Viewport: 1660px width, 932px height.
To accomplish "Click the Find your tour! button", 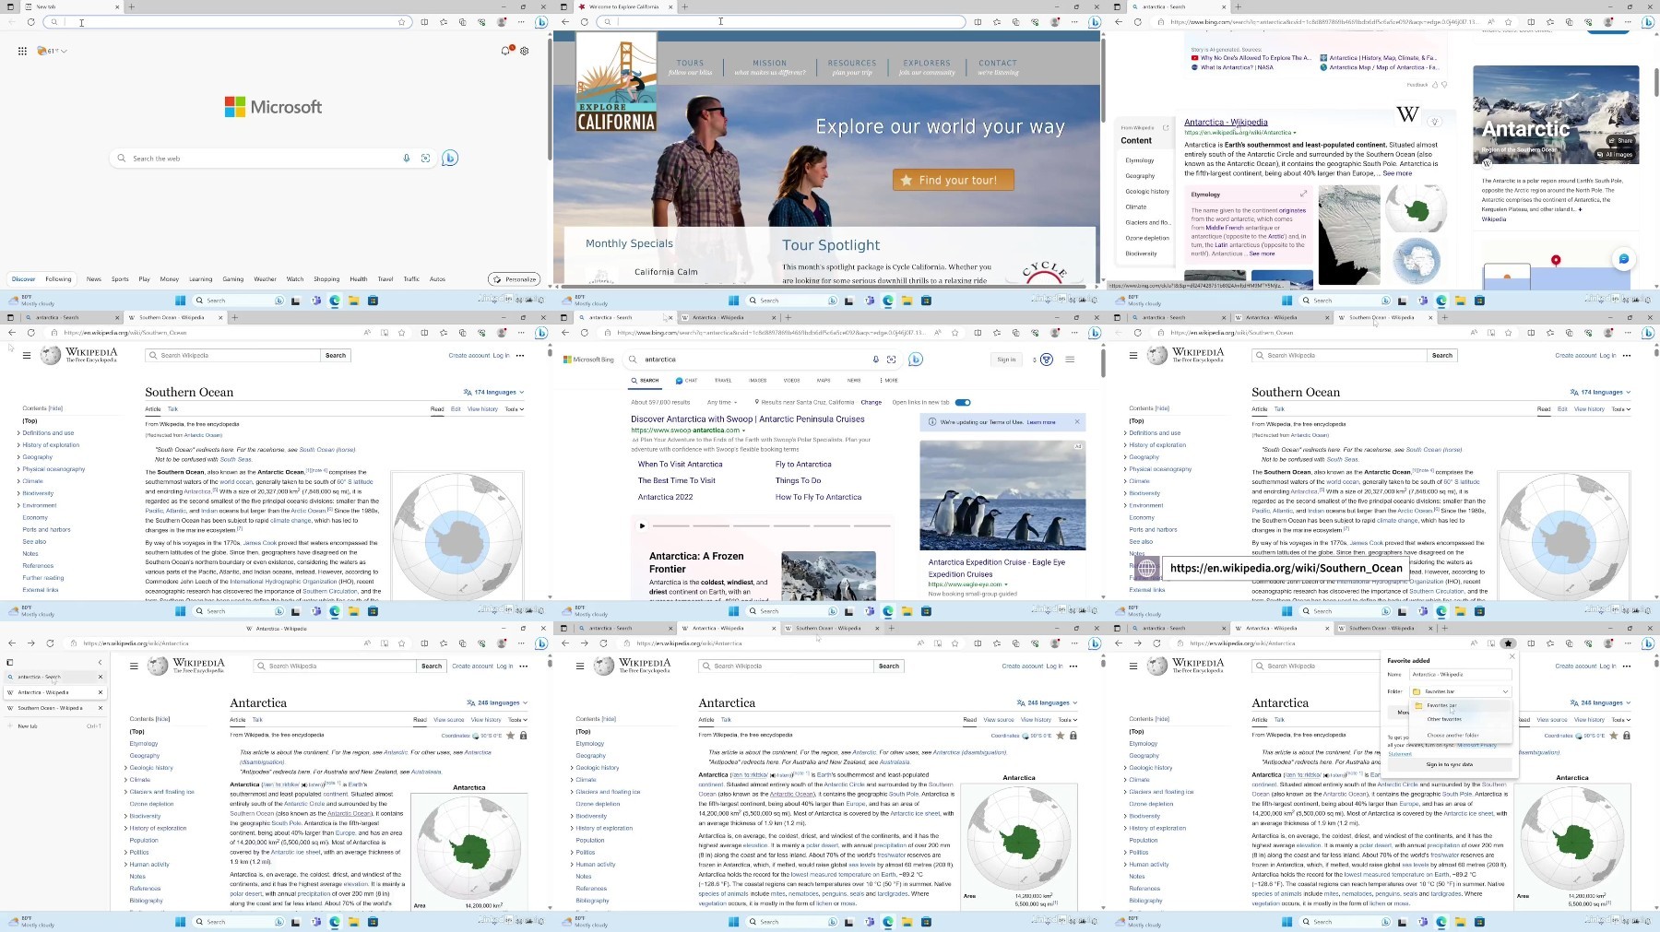I will (954, 180).
